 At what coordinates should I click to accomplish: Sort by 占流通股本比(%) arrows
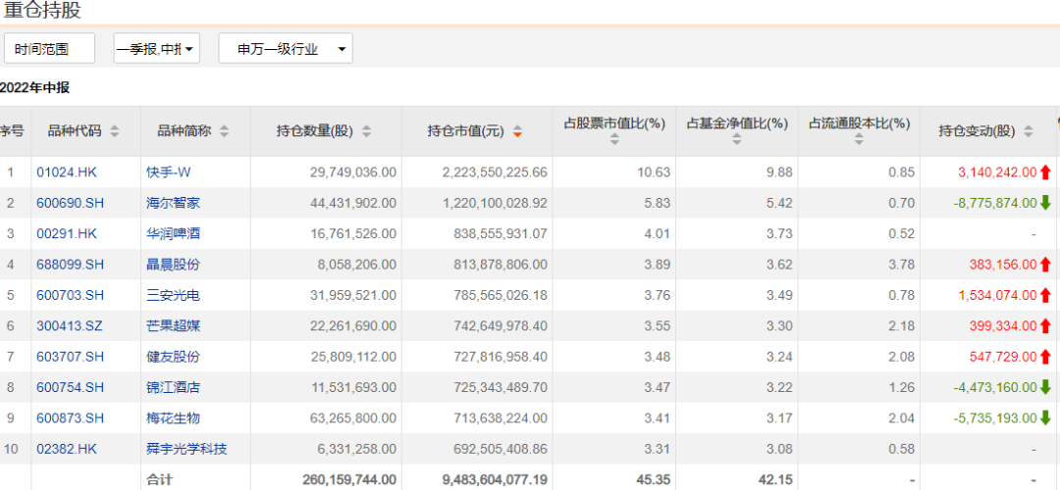click(x=859, y=139)
